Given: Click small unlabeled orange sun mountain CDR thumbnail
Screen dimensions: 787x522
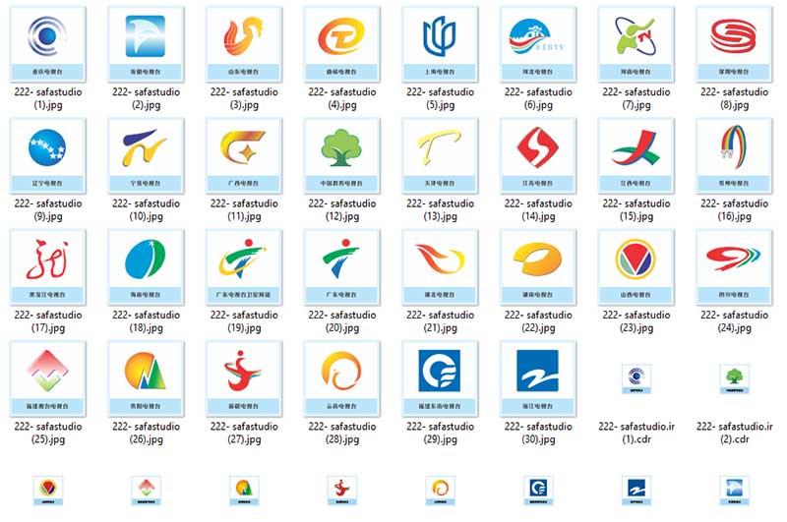Looking at the screenshot, I should click(x=244, y=491).
